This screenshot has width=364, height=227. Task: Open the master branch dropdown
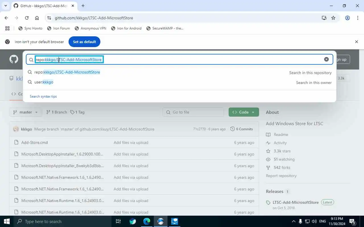pyautogui.click(x=26, y=112)
